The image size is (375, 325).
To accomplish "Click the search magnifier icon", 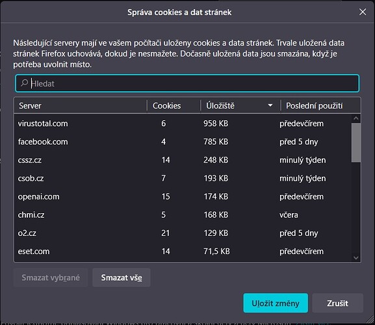I will click(24, 83).
